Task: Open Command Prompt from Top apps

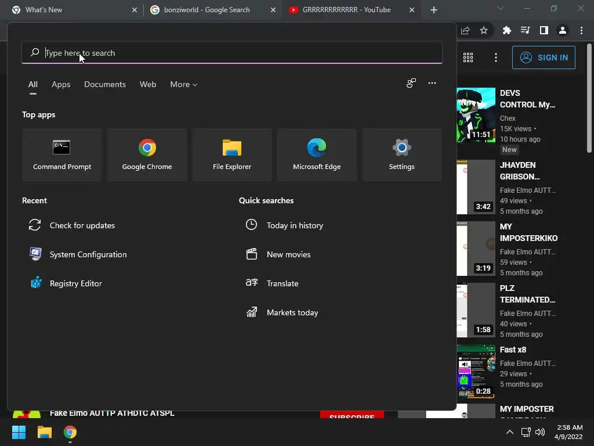Action: [x=62, y=154]
